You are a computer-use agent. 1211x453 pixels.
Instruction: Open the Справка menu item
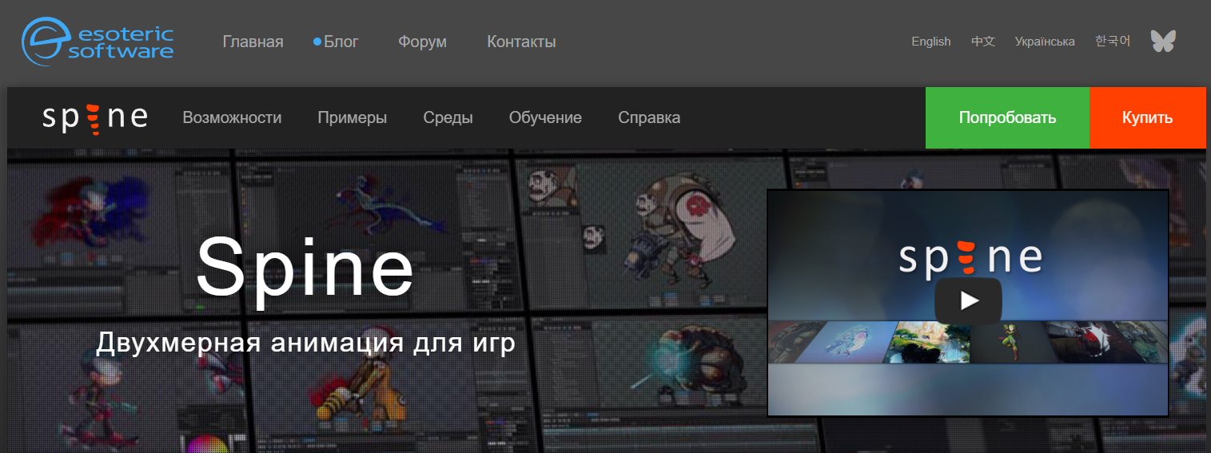click(x=649, y=117)
